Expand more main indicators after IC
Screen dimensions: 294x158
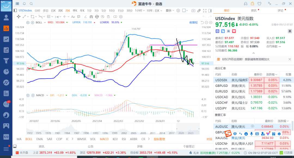click(72, 139)
